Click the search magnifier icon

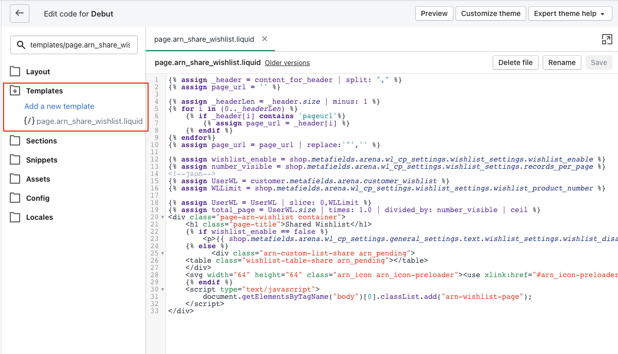tap(21, 45)
